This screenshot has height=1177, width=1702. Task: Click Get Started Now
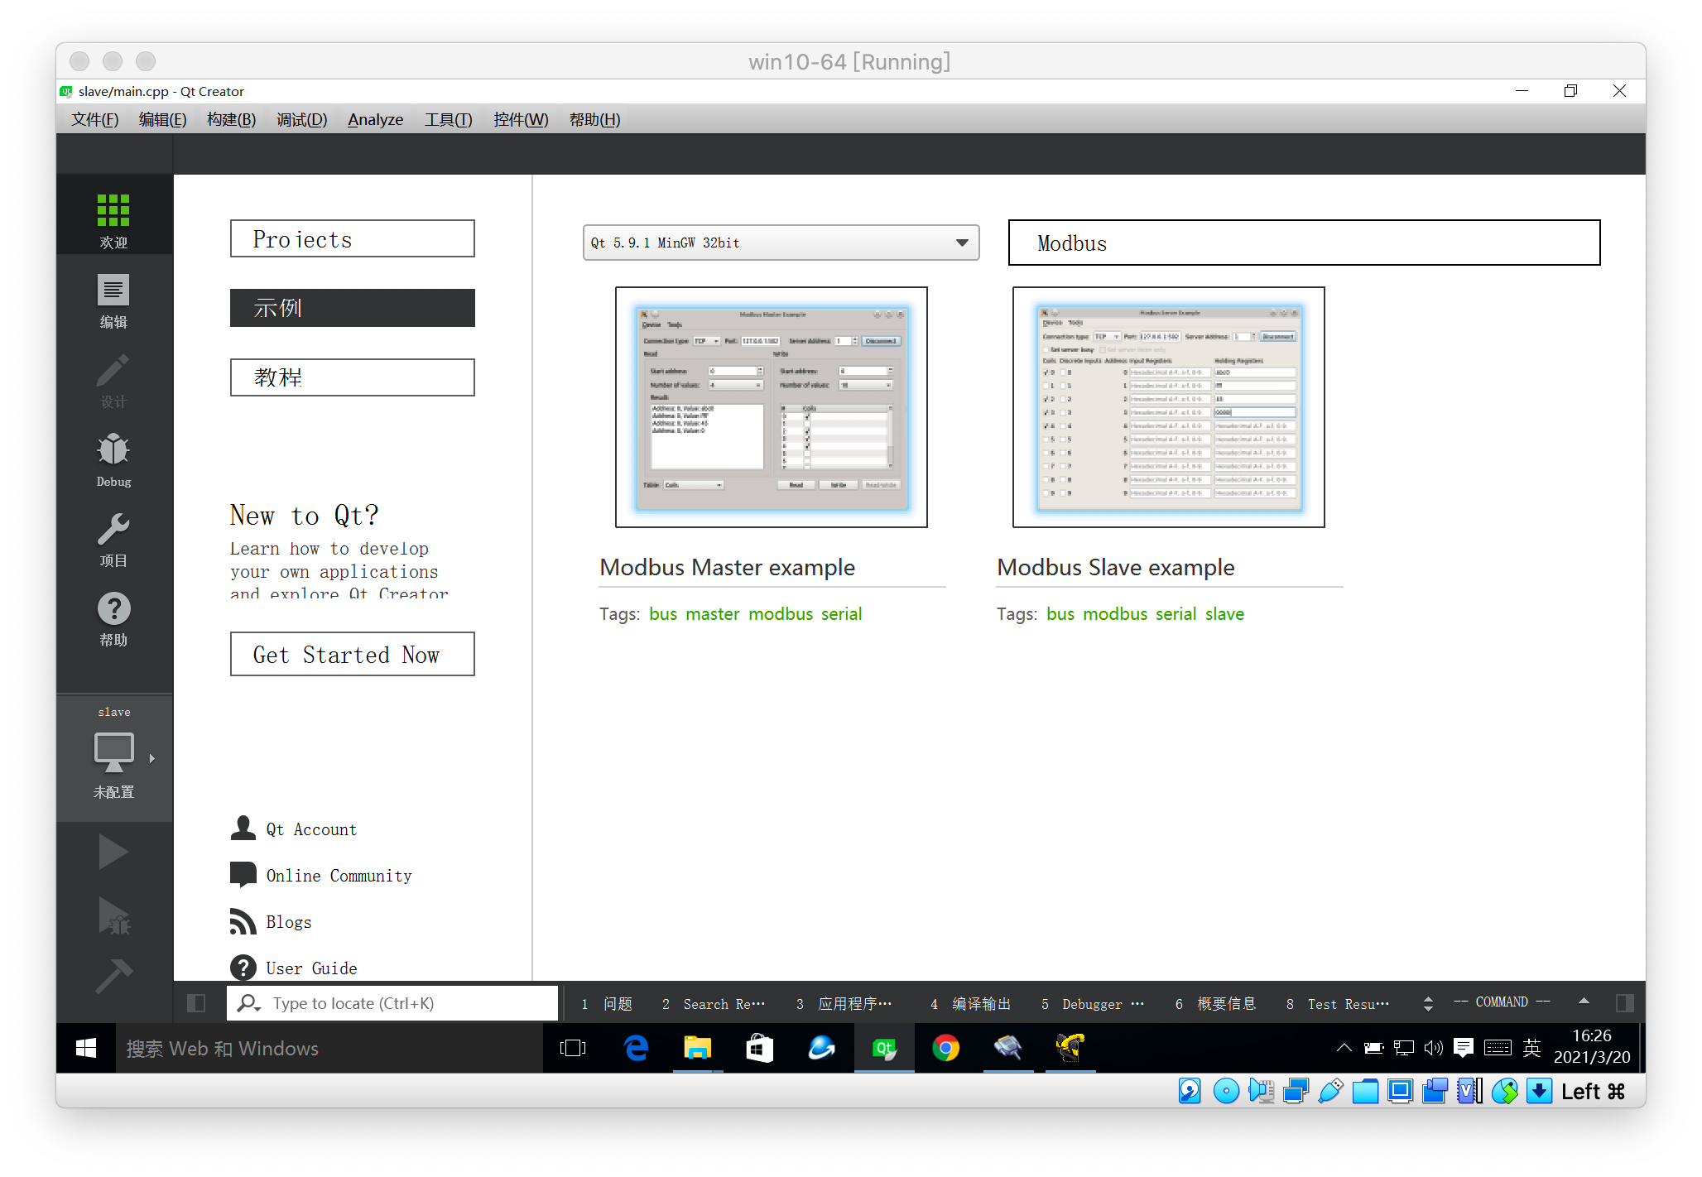(x=353, y=654)
